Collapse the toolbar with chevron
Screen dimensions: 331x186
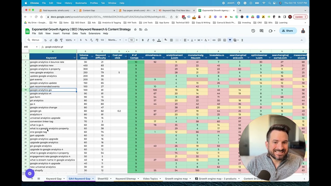[302, 40]
